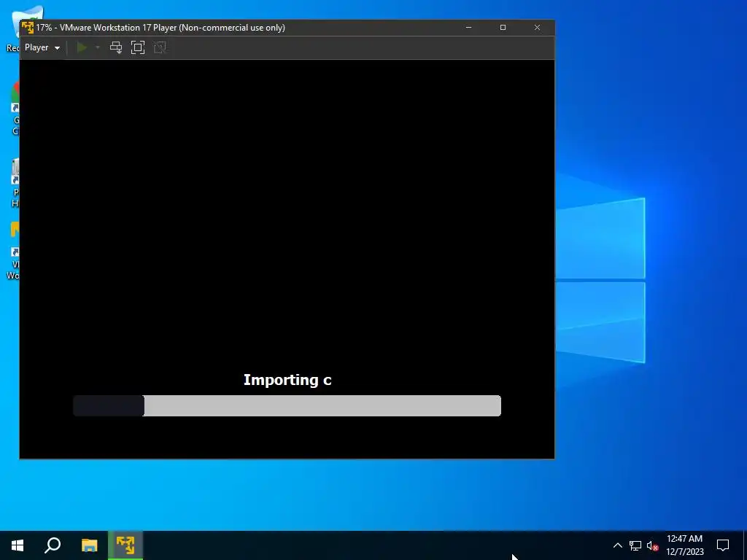Open the clock showing 12:47 AM
Screen dimensions: 747x560
[684, 545]
